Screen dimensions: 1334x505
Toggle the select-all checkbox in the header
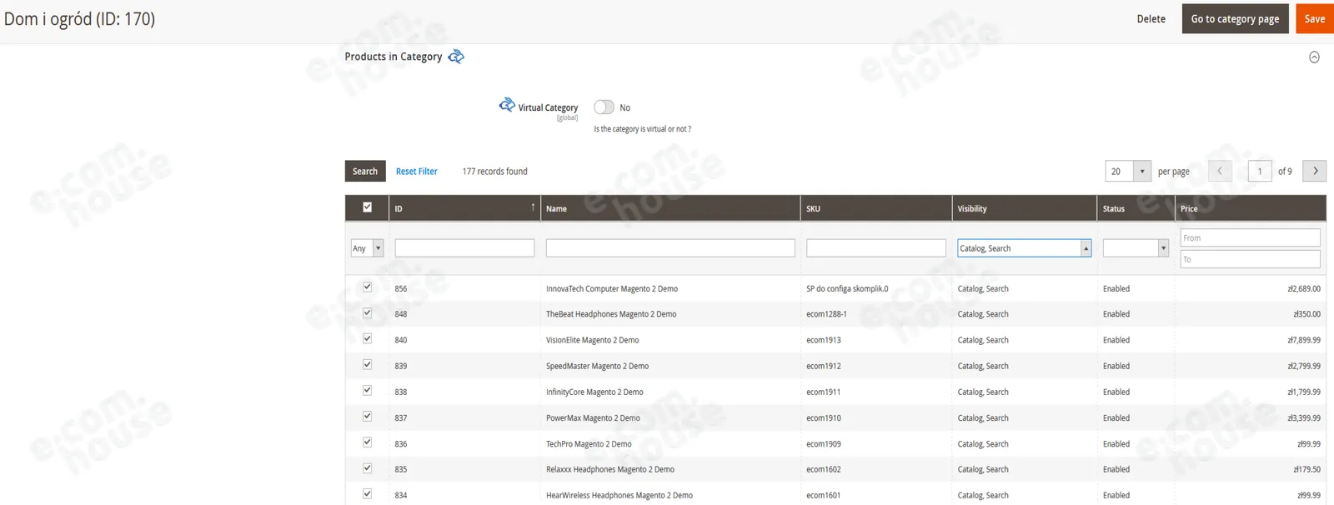(x=367, y=207)
